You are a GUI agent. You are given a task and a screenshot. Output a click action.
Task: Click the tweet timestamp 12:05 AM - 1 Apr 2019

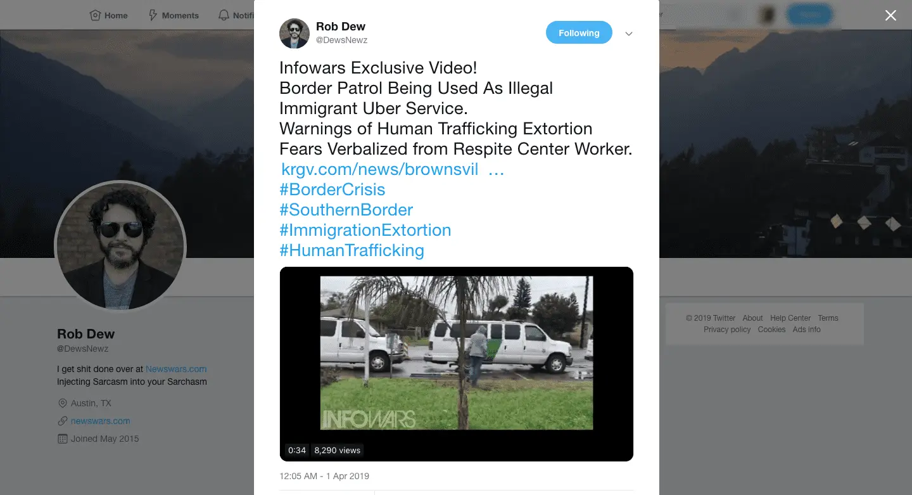click(324, 476)
